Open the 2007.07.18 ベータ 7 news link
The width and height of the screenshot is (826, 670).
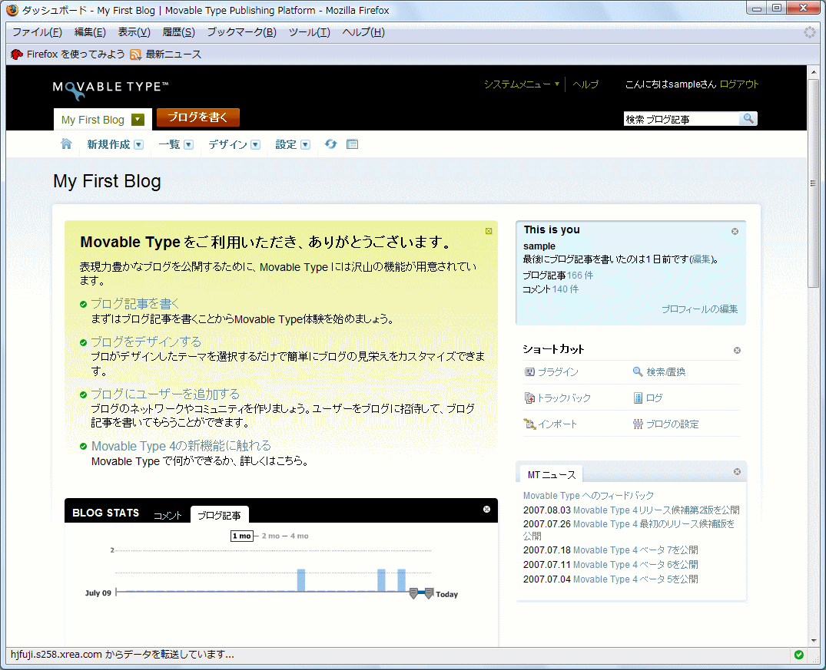pyautogui.click(x=635, y=550)
